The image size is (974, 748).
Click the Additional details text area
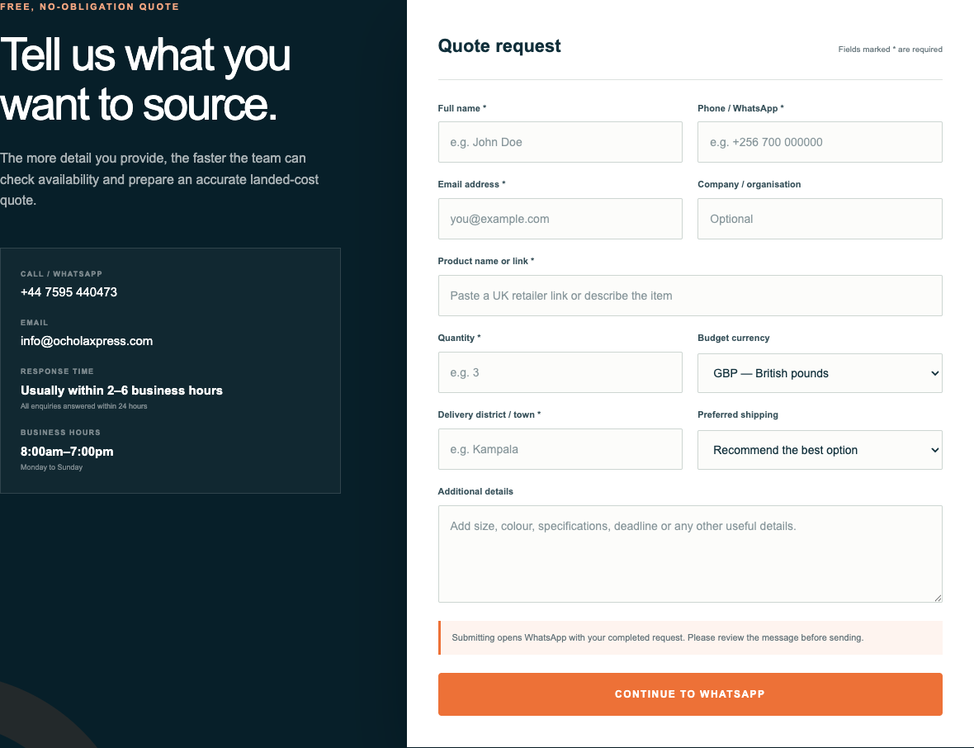690,554
